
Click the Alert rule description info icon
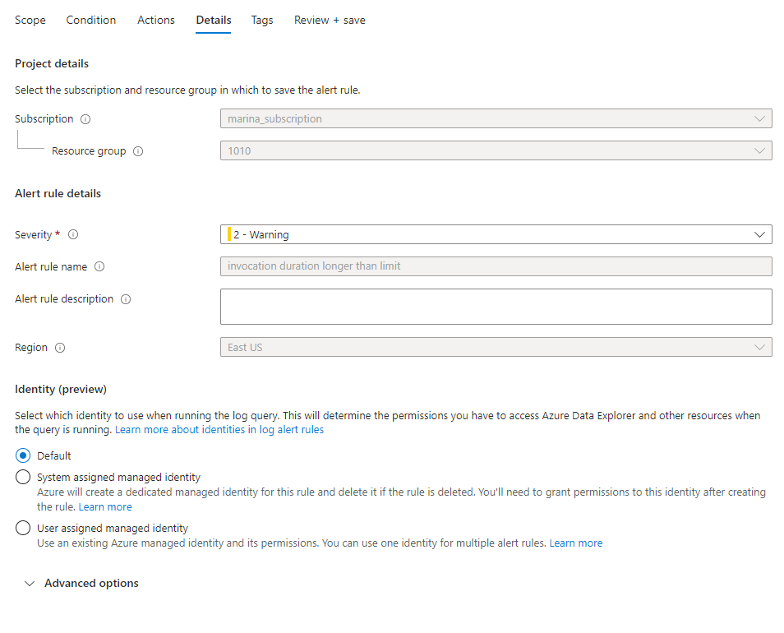click(126, 299)
